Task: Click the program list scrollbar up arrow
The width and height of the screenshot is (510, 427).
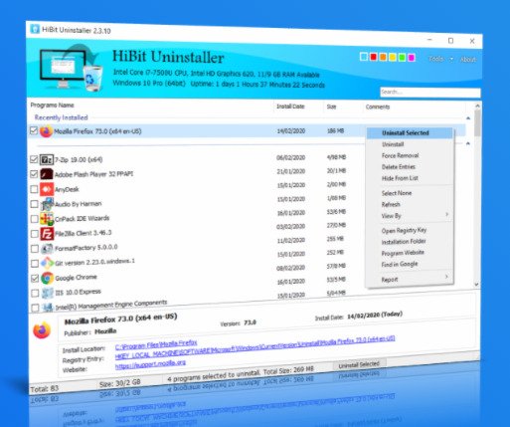Action: tap(477, 106)
